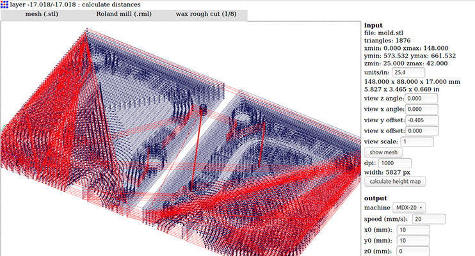Click the 'triangles: 1876' text
Screen dimensions: 475x256
point(387,40)
